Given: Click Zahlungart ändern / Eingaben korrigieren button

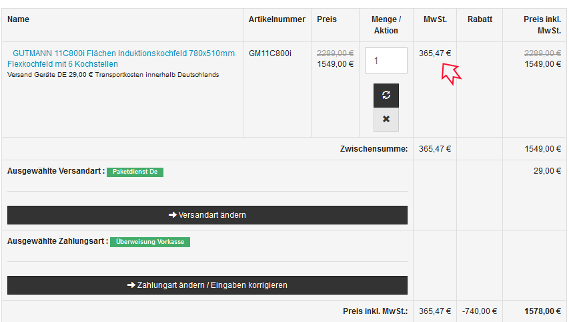Looking at the screenshot, I should (207, 285).
